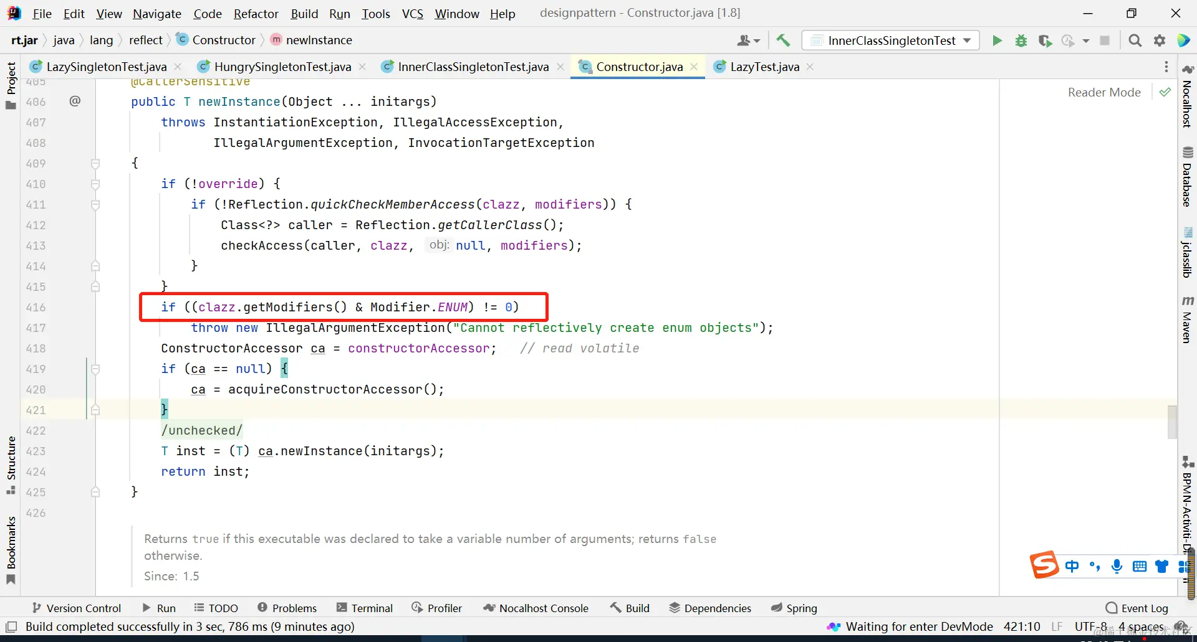Switch to LazyTest.java tab
The width and height of the screenshot is (1197, 642).
pyautogui.click(x=764, y=67)
